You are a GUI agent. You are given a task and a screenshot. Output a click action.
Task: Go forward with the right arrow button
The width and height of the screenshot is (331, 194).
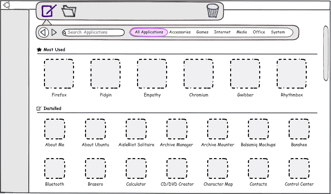(54, 32)
